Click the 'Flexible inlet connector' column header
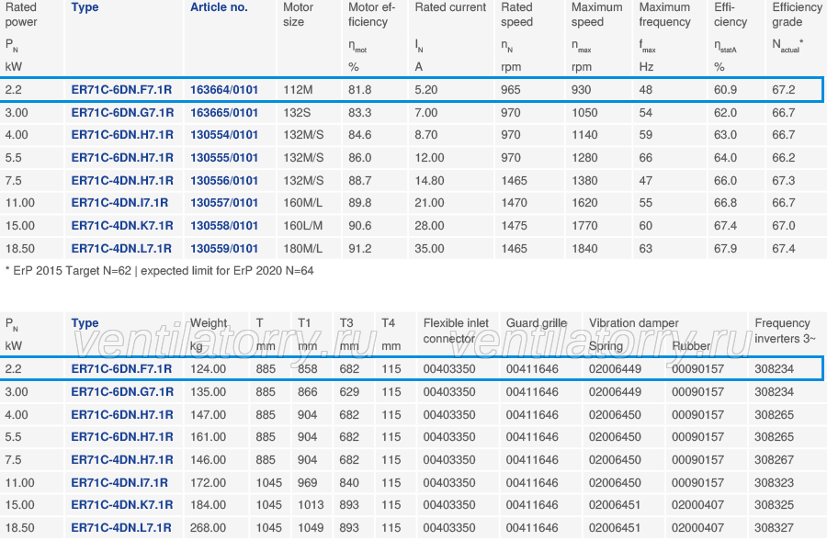The width and height of the screenshot is (827, 540). click(x=456, y=331)
